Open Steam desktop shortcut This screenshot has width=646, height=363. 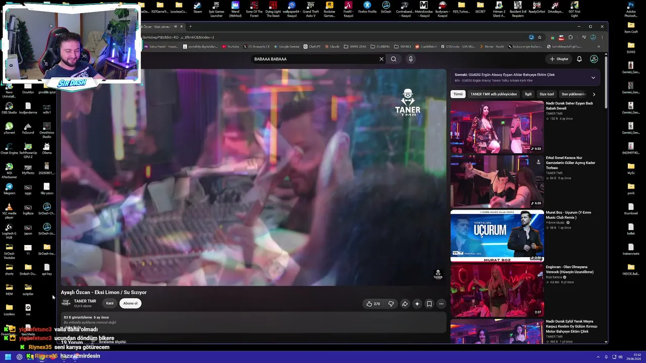pyautogui.click(x=198, y=8)
